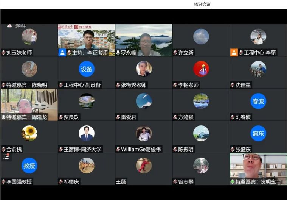Click the muted mic icon of 特邀嘉宾：陈晓明
Image resolution: width=287 pixels, height=200 pixels.
click(3, 85)
